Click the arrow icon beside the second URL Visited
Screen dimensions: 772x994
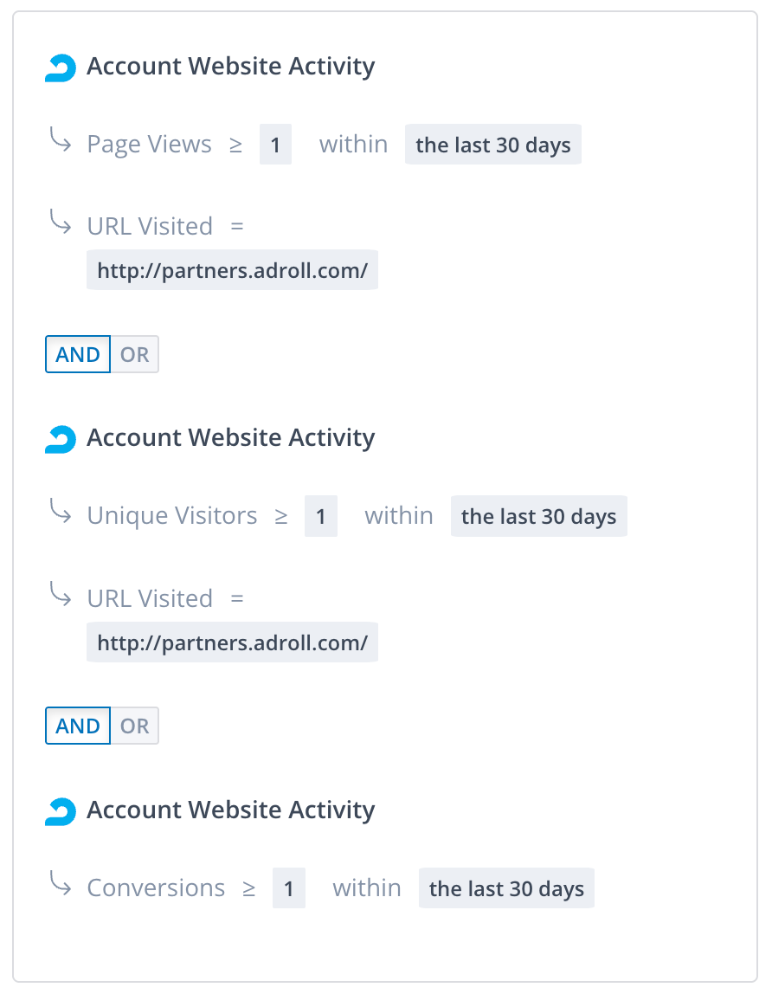click(61, 595)
